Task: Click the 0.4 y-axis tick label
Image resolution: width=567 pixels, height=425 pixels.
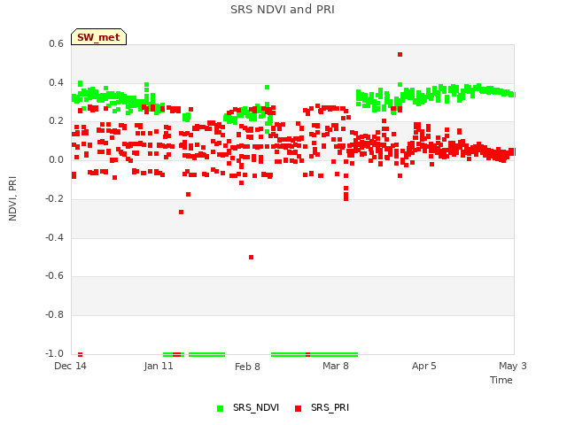Action: (x=56, y=82)
